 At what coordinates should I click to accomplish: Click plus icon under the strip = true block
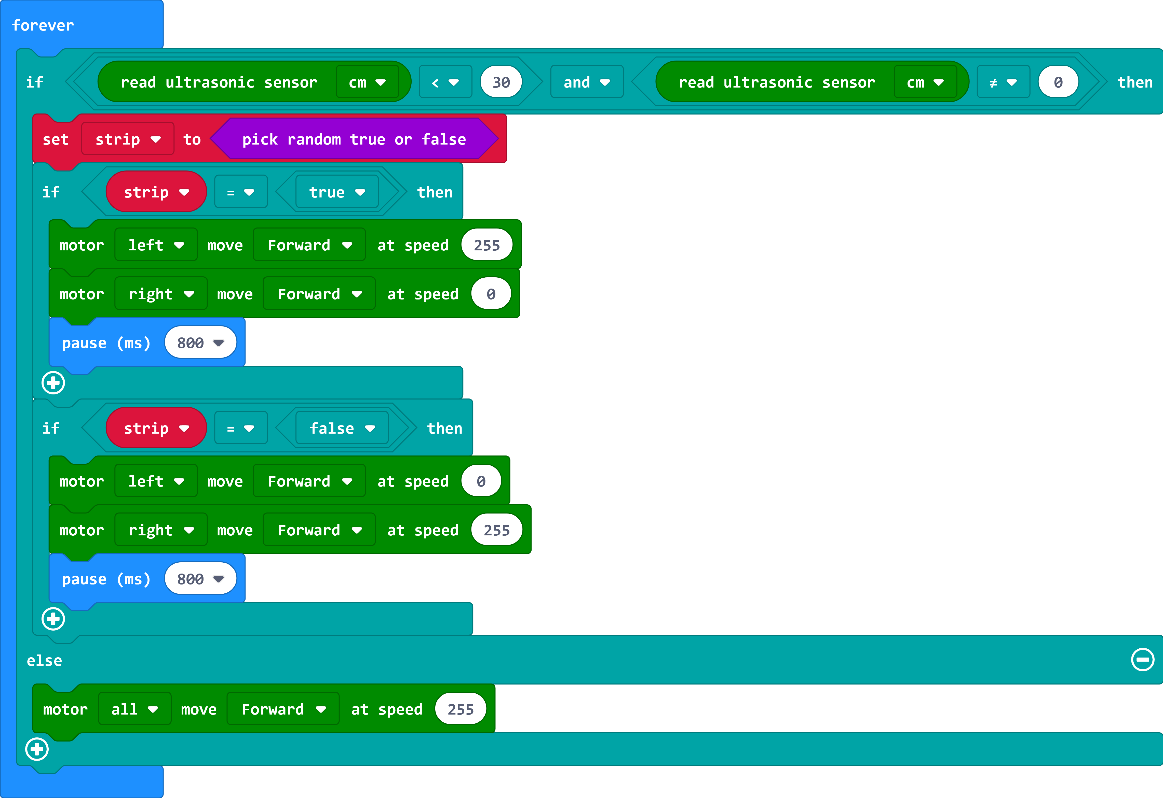coord(53,383)
